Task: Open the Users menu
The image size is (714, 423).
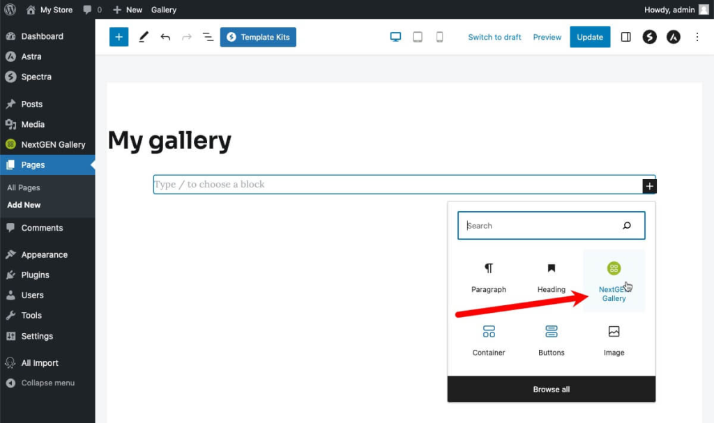Action: click(47, 295)
